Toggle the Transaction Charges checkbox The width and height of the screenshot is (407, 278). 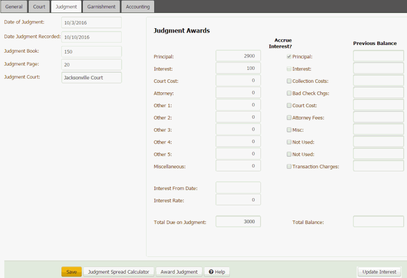(x=288, y=166)
